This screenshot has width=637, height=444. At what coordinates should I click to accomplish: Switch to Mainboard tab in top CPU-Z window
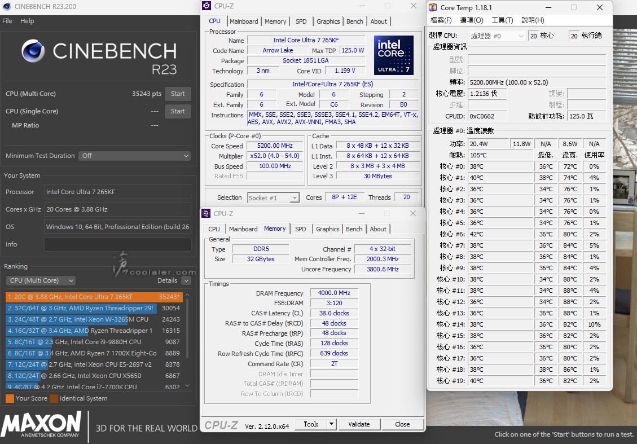[x=244, y=21]
